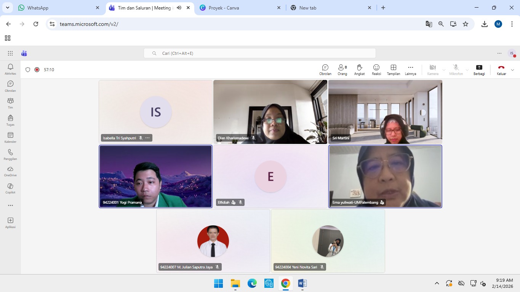Image resolution: width=520 pixels, height=292 pixels.
Task: Share screen with the Berbagi button
Action: point(479,69)
